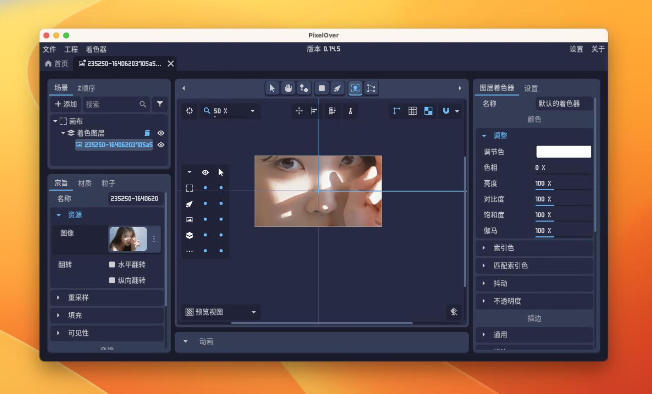Toggle the highlighted frame-select tool
Screen dimensions: 652x394
[x=355, y=88]
